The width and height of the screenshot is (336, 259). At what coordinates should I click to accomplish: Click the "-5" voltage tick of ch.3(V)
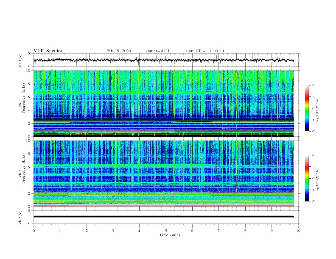pyautogui.click(x=29, y=224)
